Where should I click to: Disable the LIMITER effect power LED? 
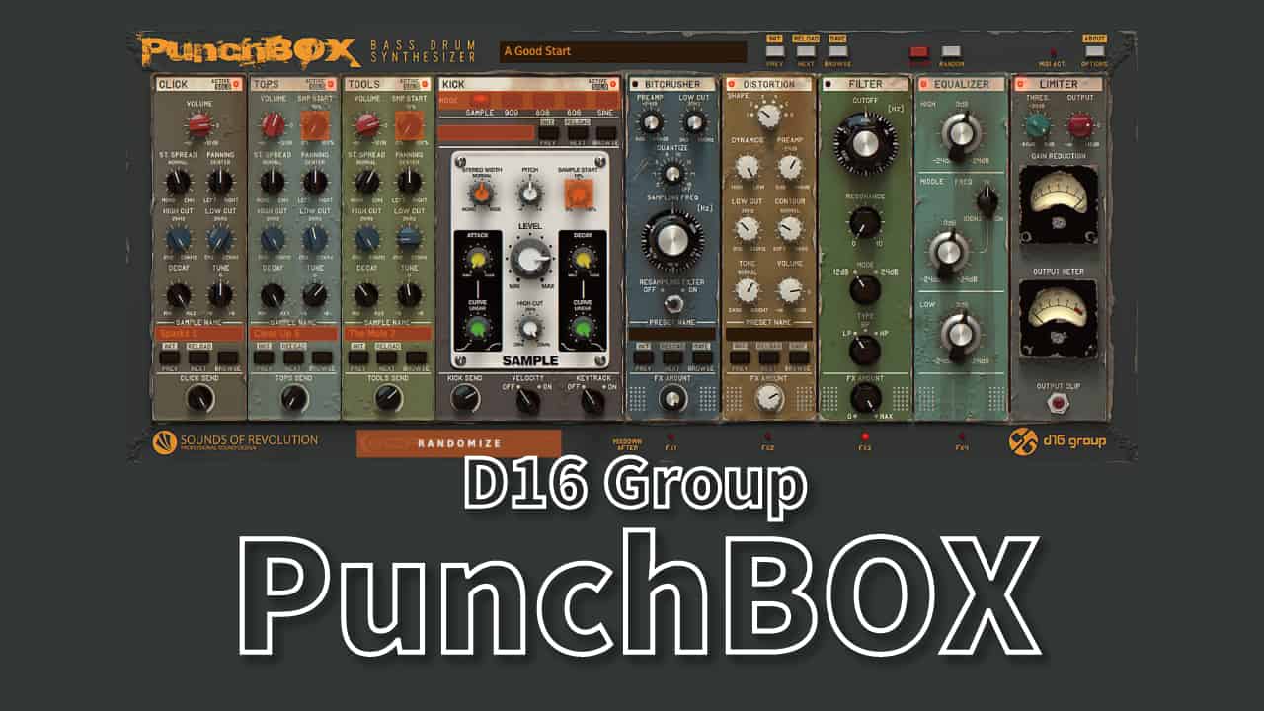[1021, 85]
